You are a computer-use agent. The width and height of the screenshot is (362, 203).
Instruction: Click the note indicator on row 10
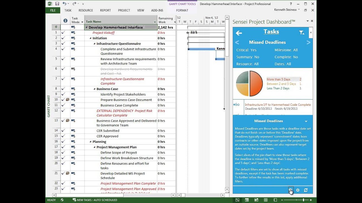click(x=68, y=100)
